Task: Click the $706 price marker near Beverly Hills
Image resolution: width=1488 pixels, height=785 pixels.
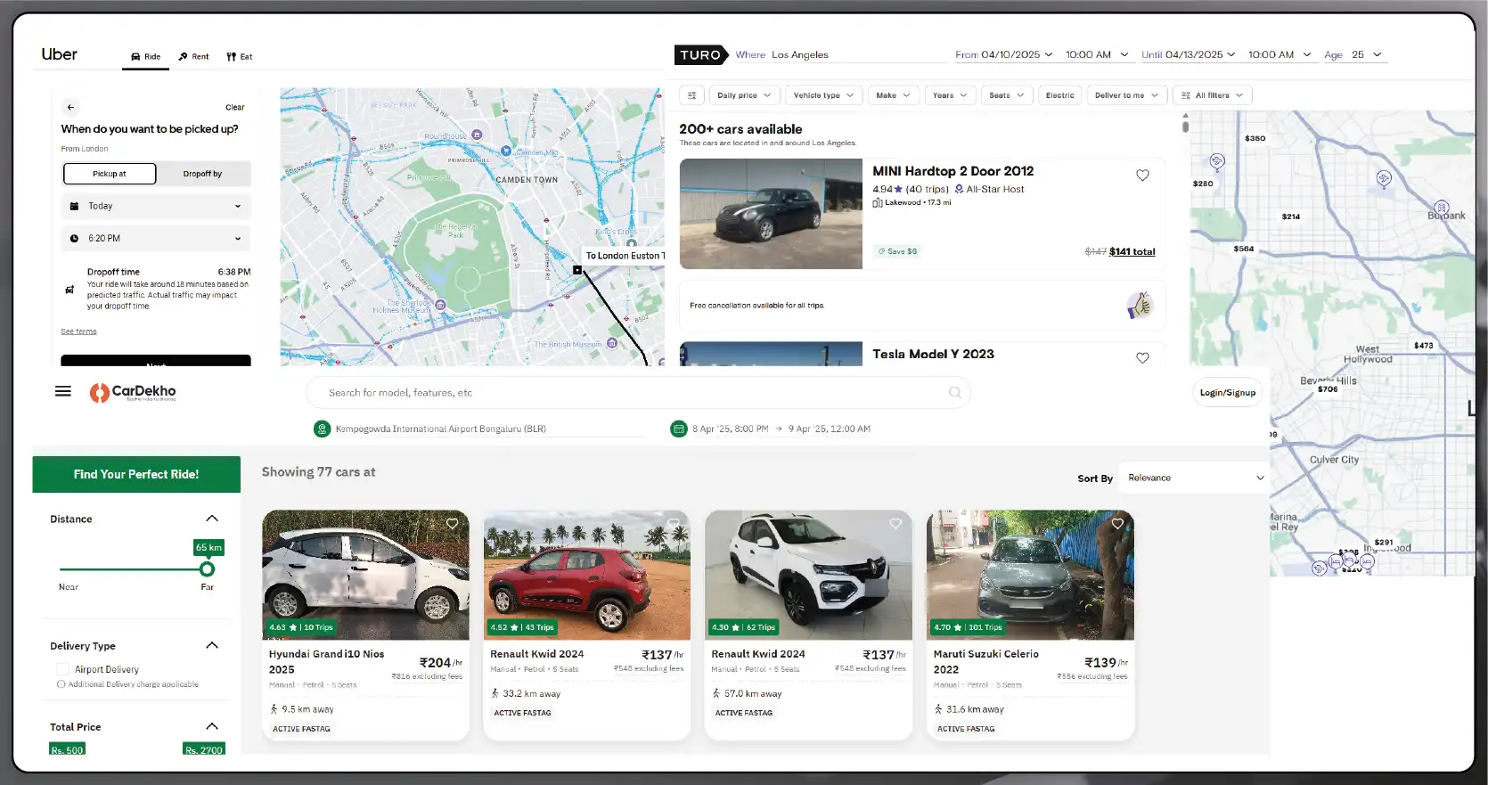Action: click(1328, 388)
